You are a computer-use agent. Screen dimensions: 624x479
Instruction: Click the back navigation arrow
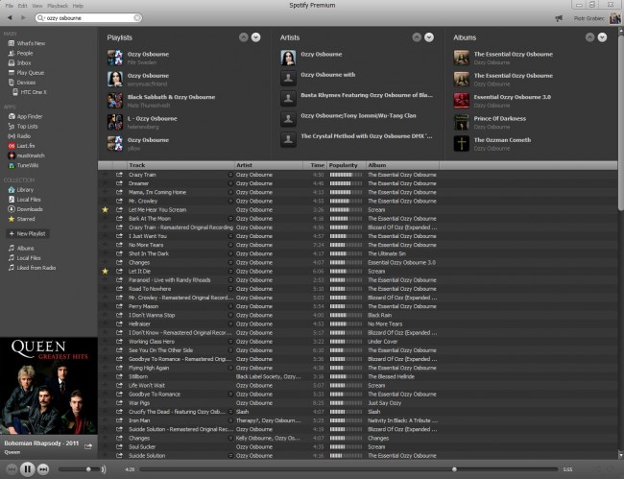coord(10,18)
